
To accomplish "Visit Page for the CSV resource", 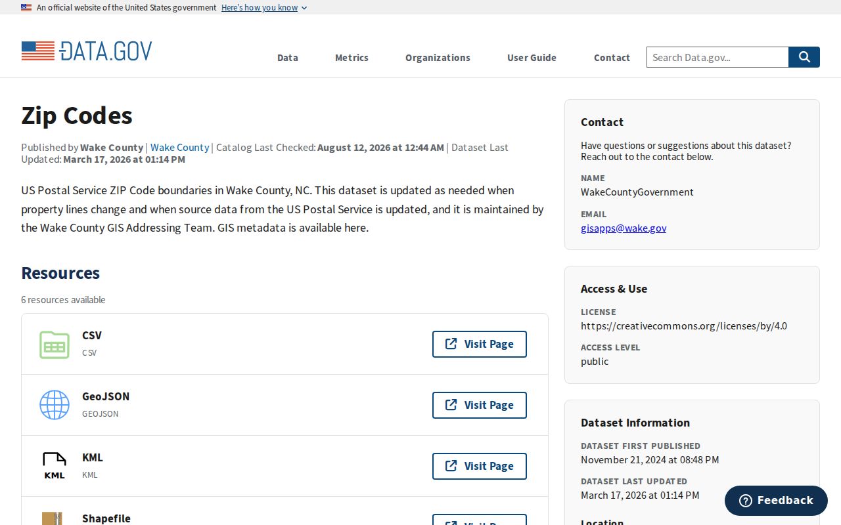I will coord(480,344).
